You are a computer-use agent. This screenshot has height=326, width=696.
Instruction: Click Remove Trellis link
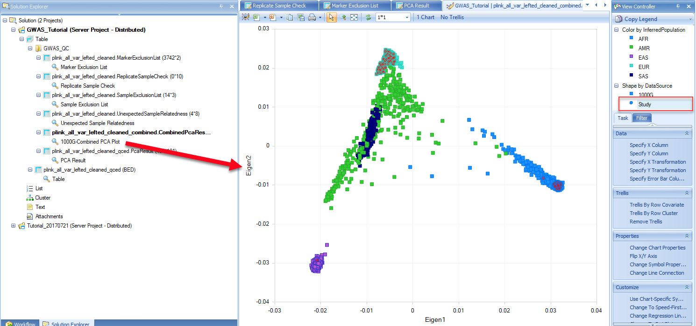tap(646, 222)
